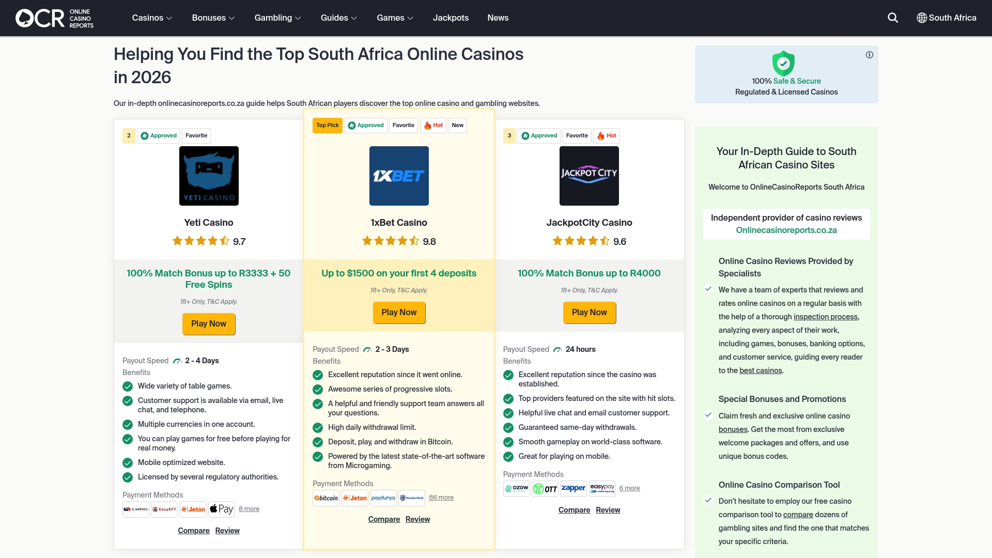The height and width of the screenshot is (558, 992).
Task: Click the Bitcoin payment method icon
Action: point(326,498)
